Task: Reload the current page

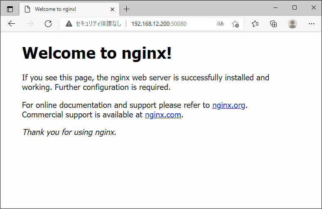Action: 48,24
